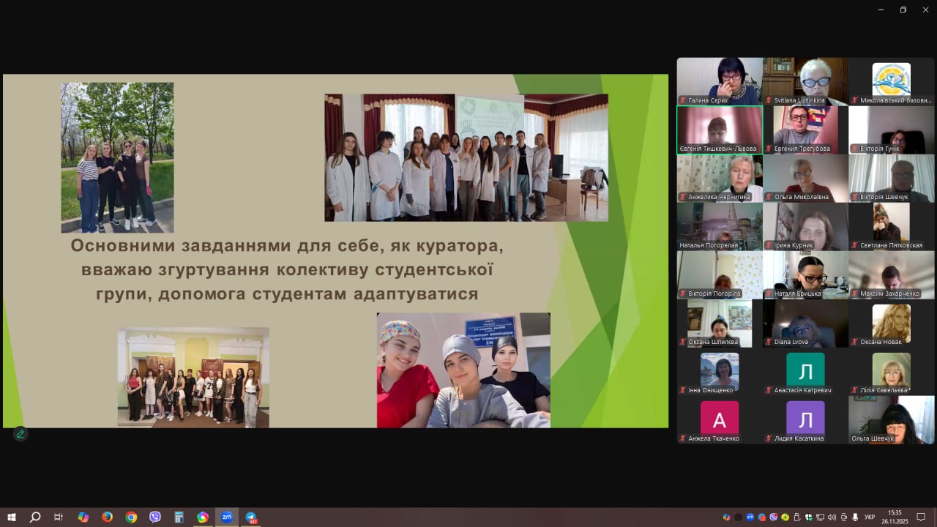Open the clock showing 15:35
This screenshot has width=937, height=527.
(895, 517)
